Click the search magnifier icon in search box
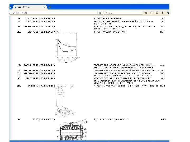 click(106, 13)
